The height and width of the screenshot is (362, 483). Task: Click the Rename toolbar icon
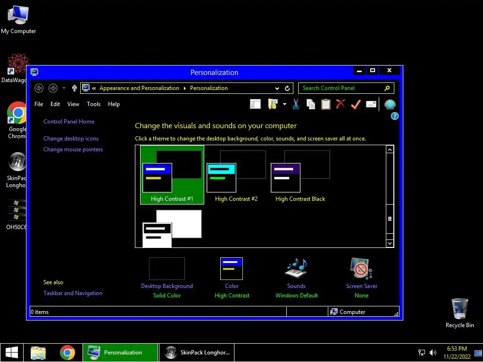[371, 104]
